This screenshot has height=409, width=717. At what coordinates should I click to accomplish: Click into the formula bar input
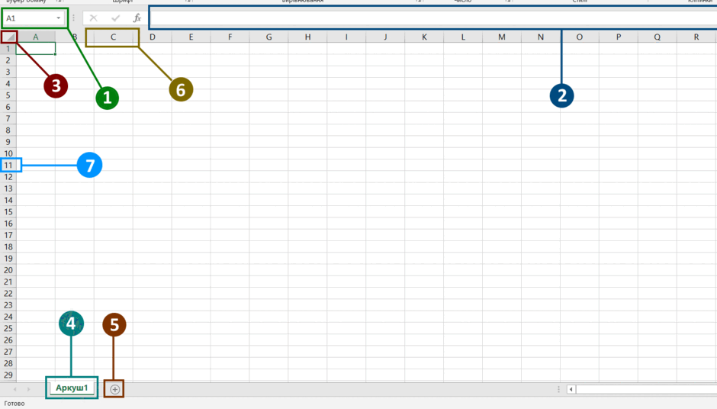click(432, 18)
